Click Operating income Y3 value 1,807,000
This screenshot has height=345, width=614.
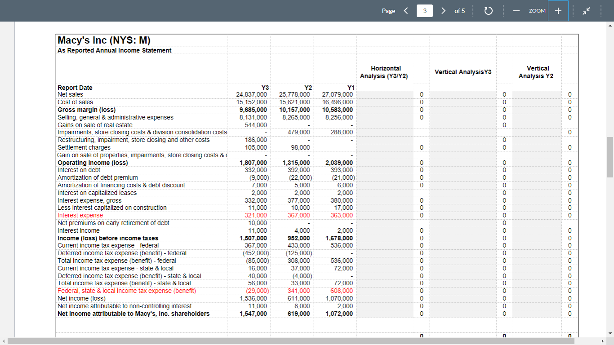tap(253, 163)
